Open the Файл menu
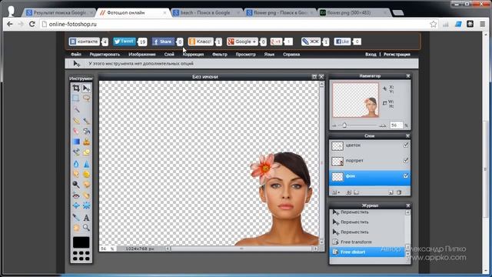The image size is (492, 277). (75, 55)
